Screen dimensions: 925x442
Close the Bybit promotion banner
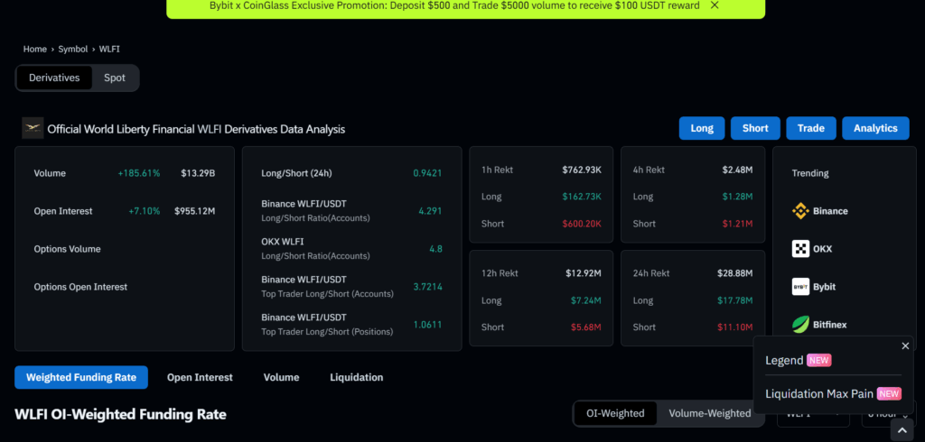(x=715, y=5)
